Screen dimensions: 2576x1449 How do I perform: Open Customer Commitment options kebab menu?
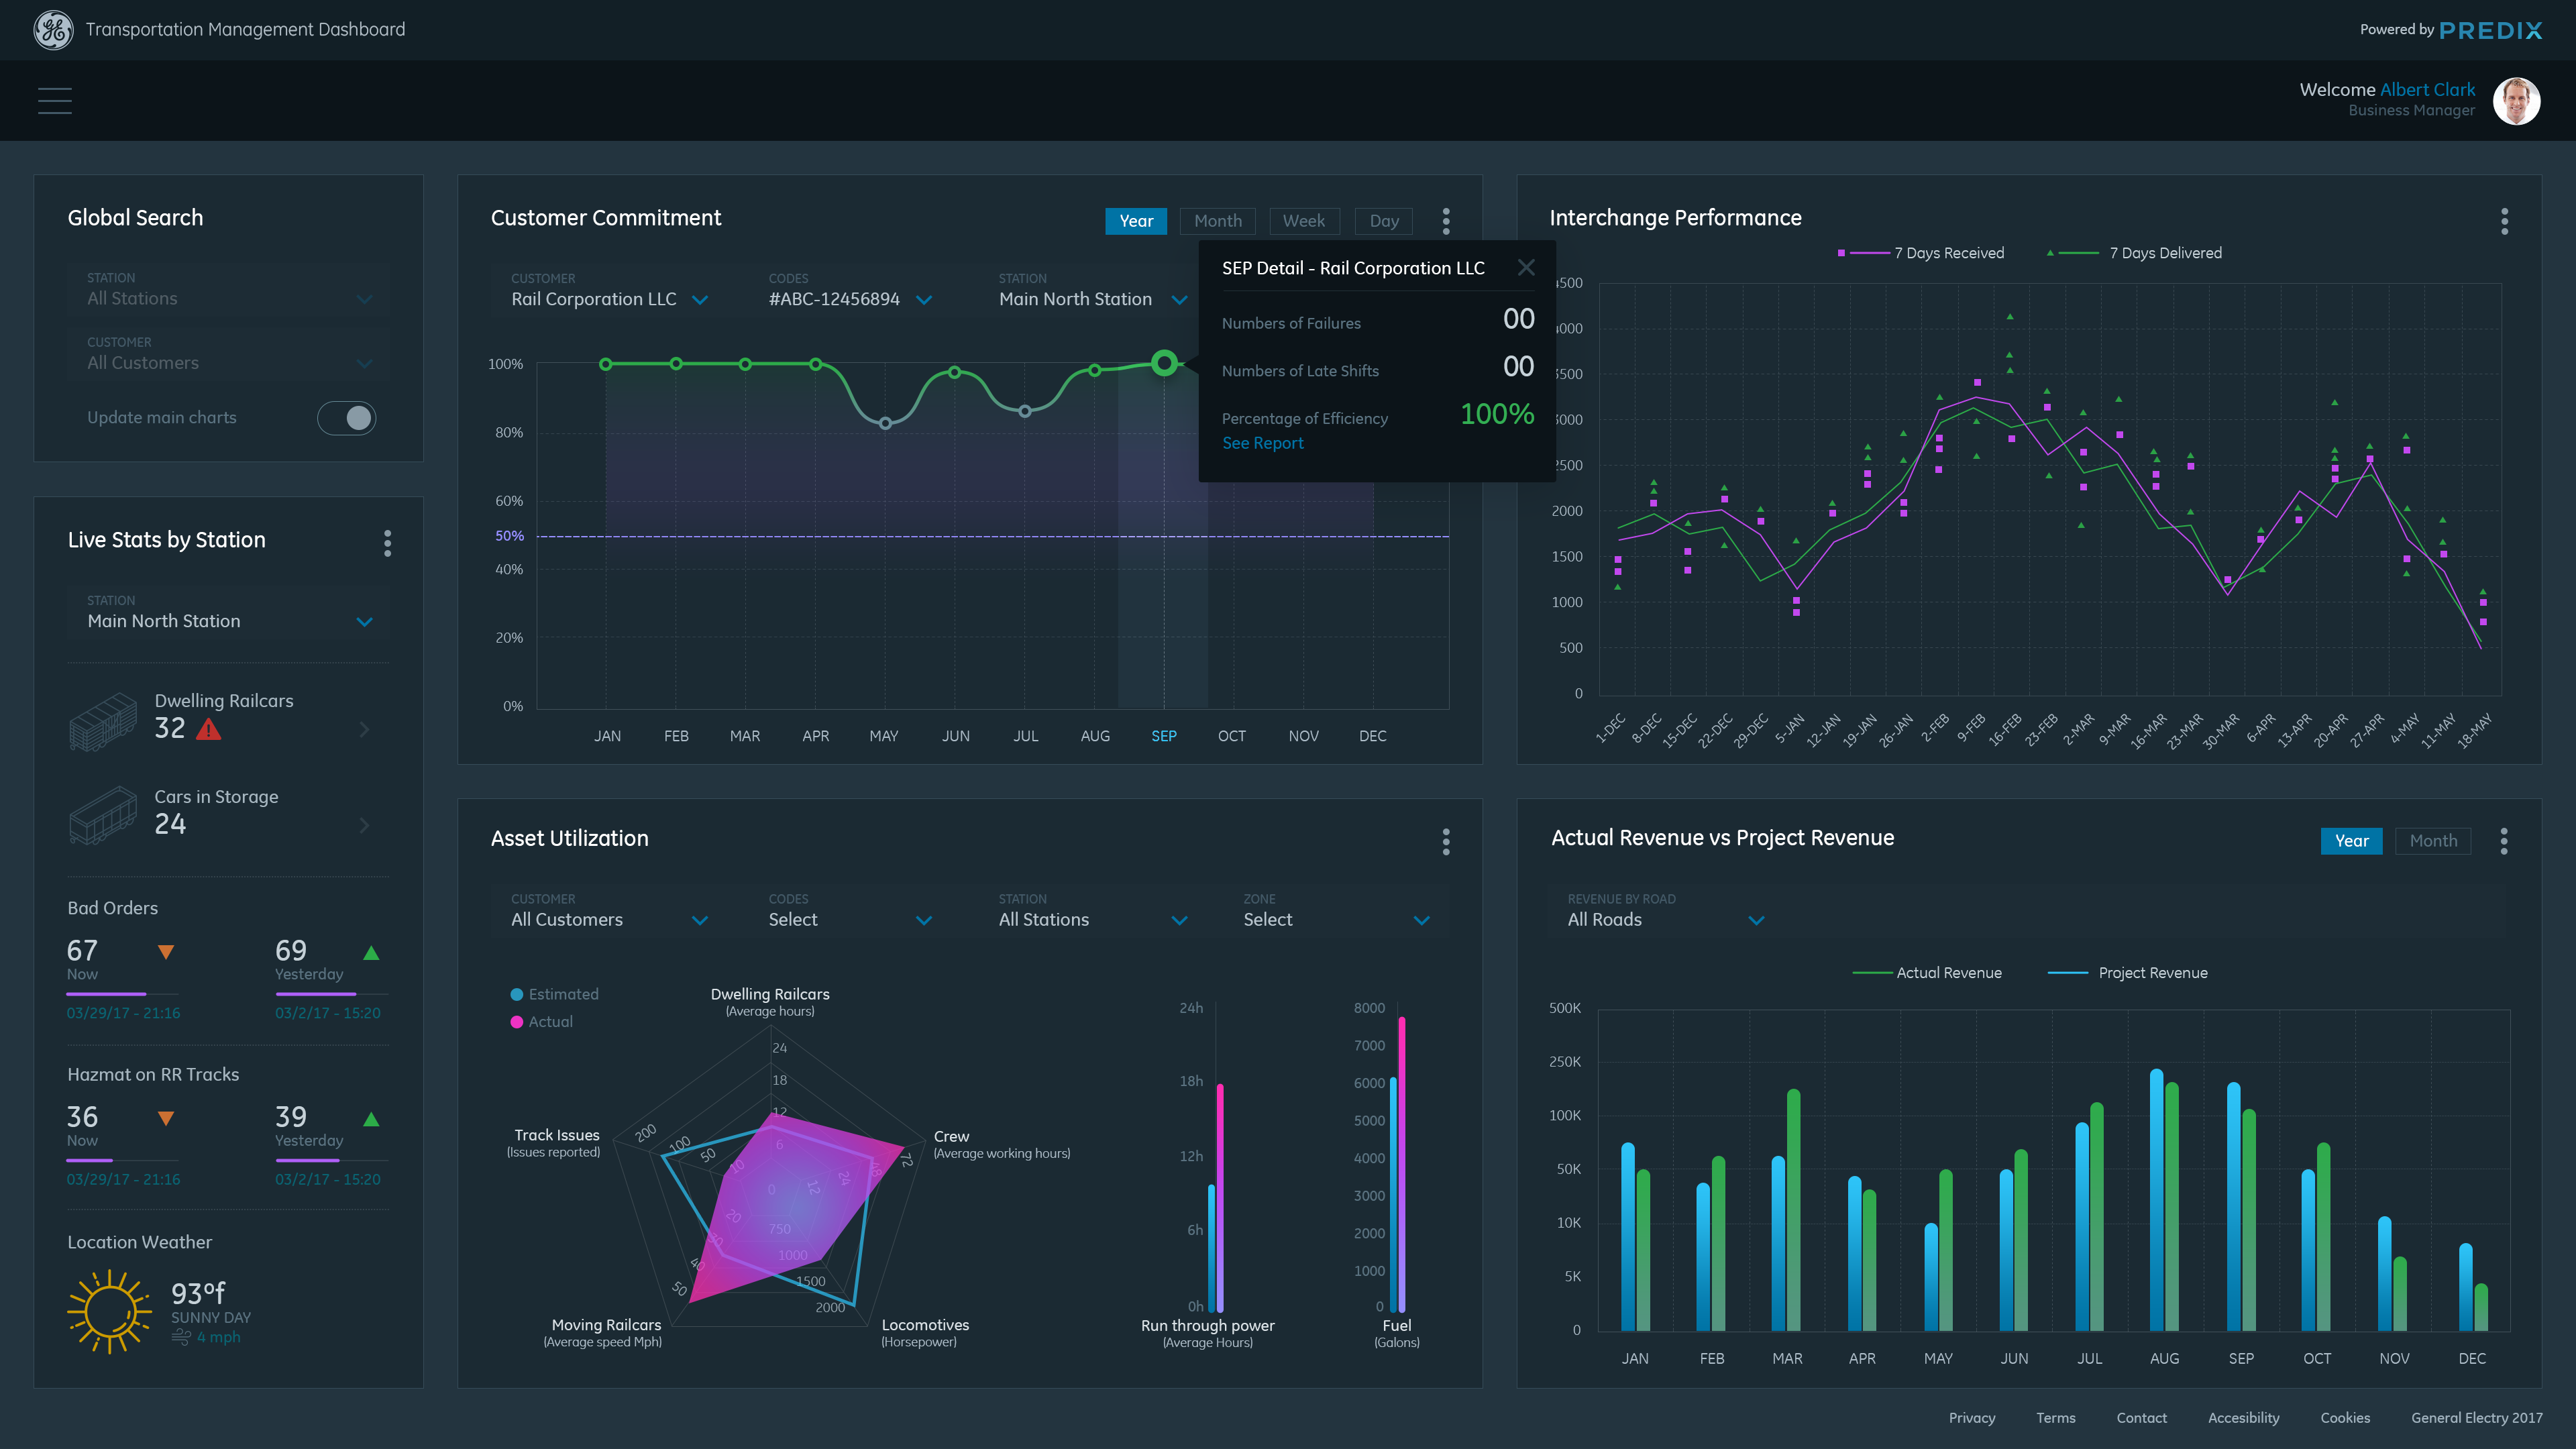point(1445,221)
